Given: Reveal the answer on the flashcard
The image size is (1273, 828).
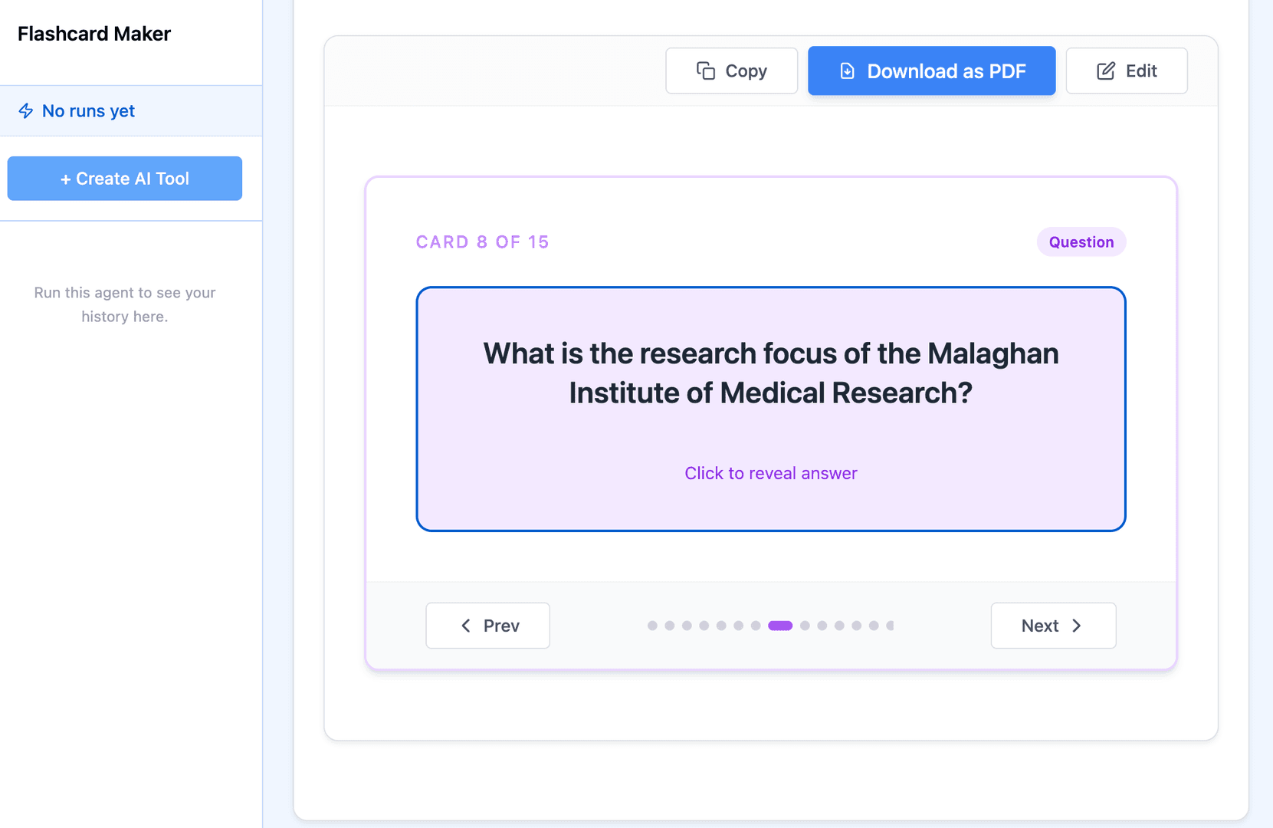Looking at the screenshot, I should coord(771,473).
